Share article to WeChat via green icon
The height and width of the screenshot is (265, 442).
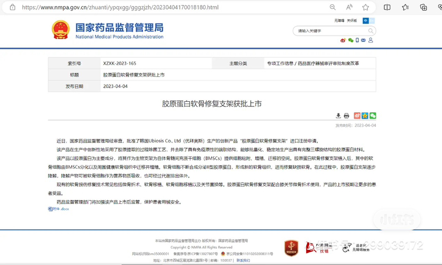(373, 115)
